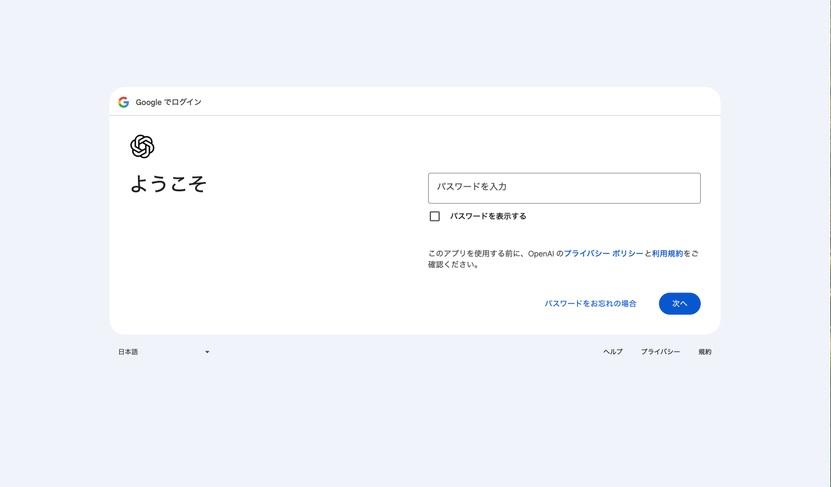
Task: Click the language selector arrow
Action: tap(207, 352)
